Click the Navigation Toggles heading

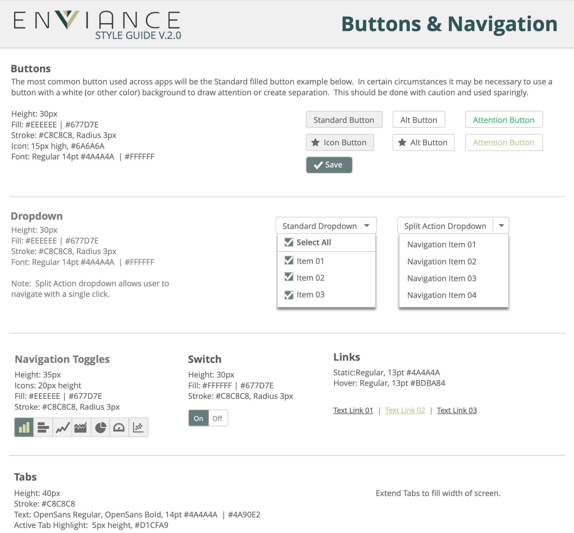coord(62,359)
